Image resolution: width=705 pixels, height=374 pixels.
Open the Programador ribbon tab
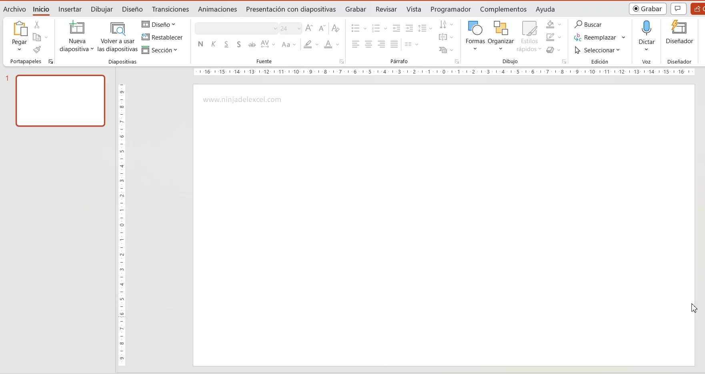(x=451, y=9)
